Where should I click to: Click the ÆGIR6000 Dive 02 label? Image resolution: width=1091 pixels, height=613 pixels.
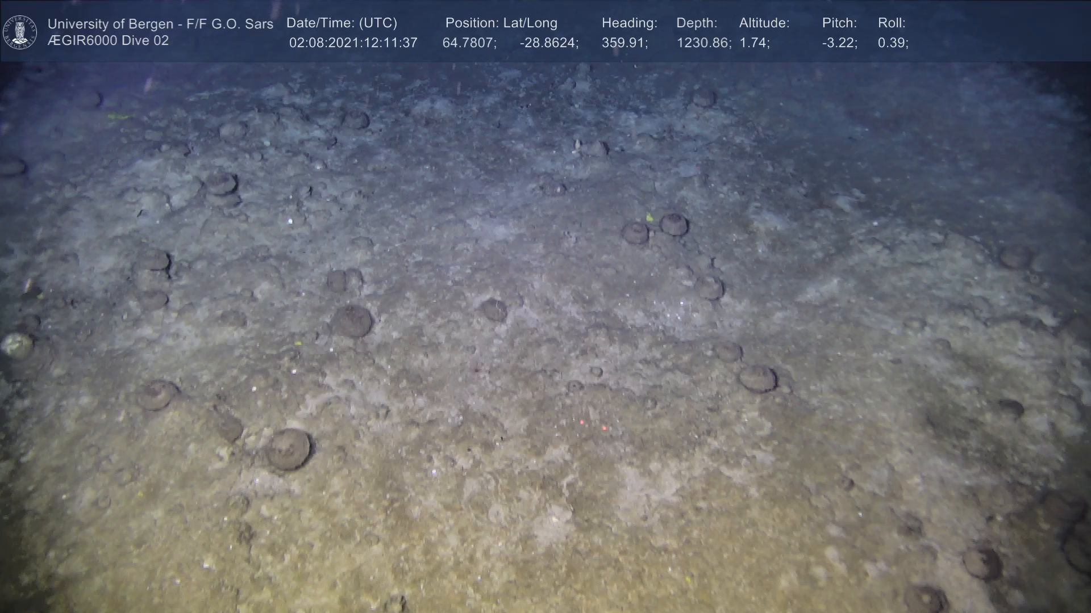click(x=108, y=41)
